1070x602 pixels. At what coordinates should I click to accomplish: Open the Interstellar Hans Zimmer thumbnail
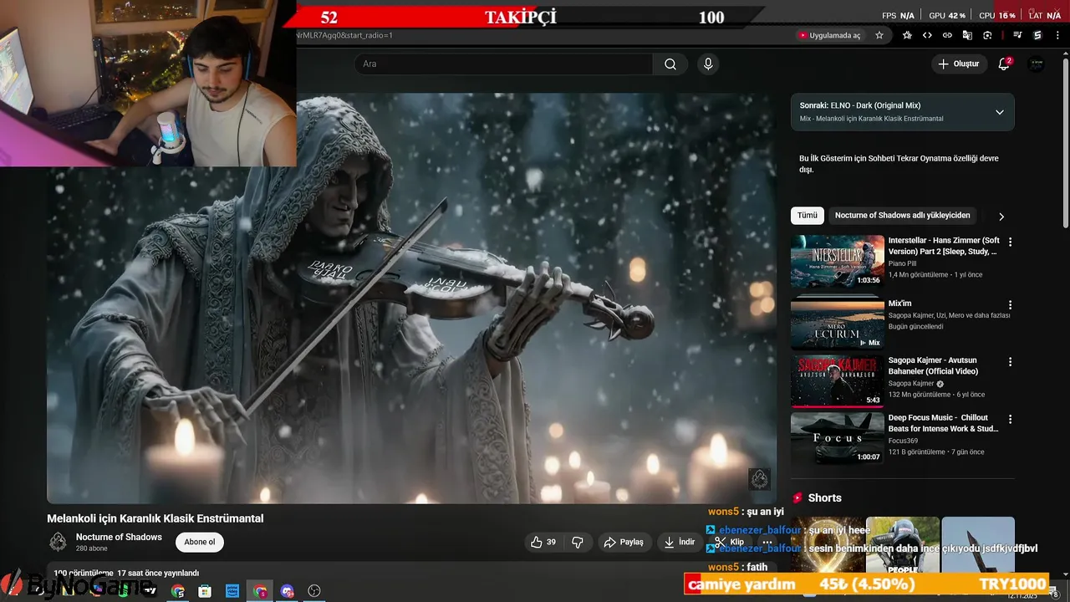click(x=837, y=261)
